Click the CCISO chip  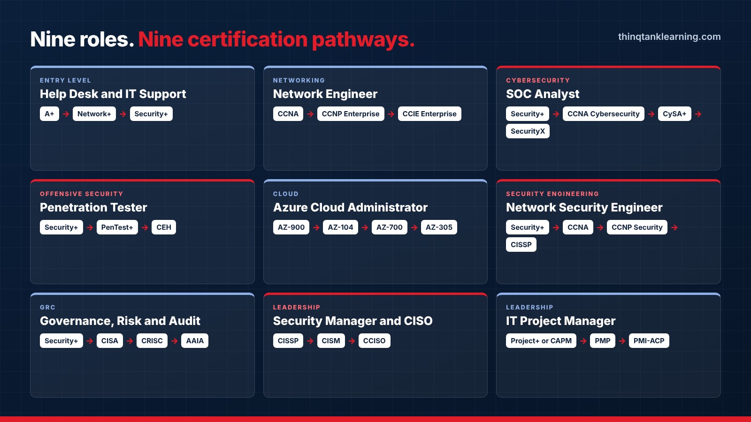(x=374, y=341)
